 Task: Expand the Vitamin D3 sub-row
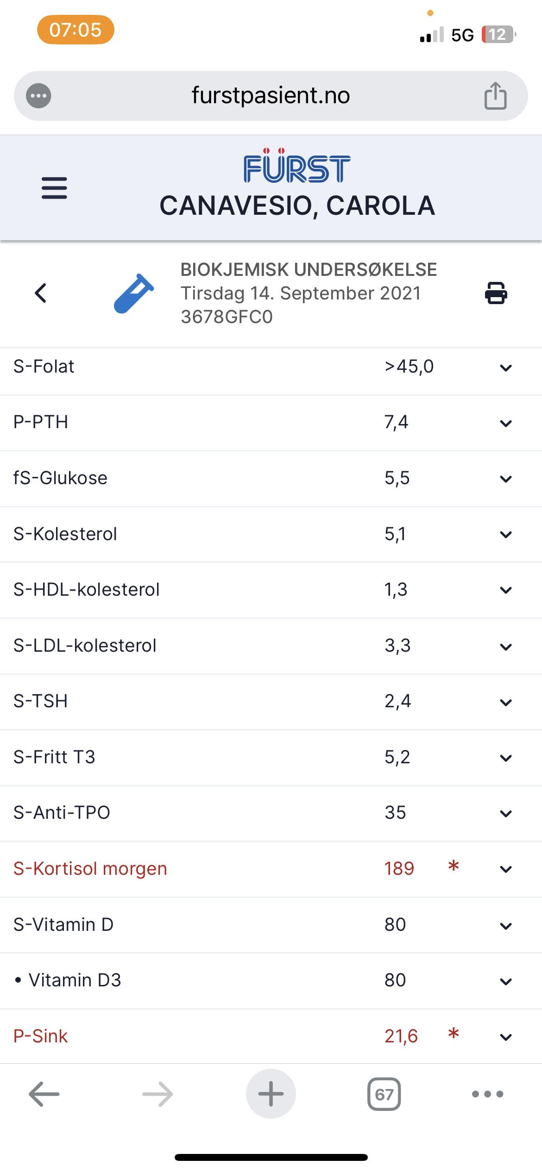tap(506, 981)
